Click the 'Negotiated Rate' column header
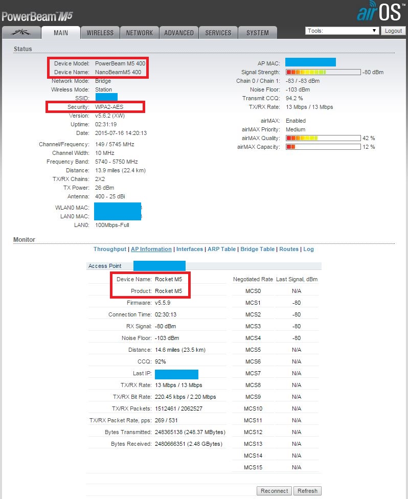The height and width of the screenshot is (499, 408). point(253,279)
